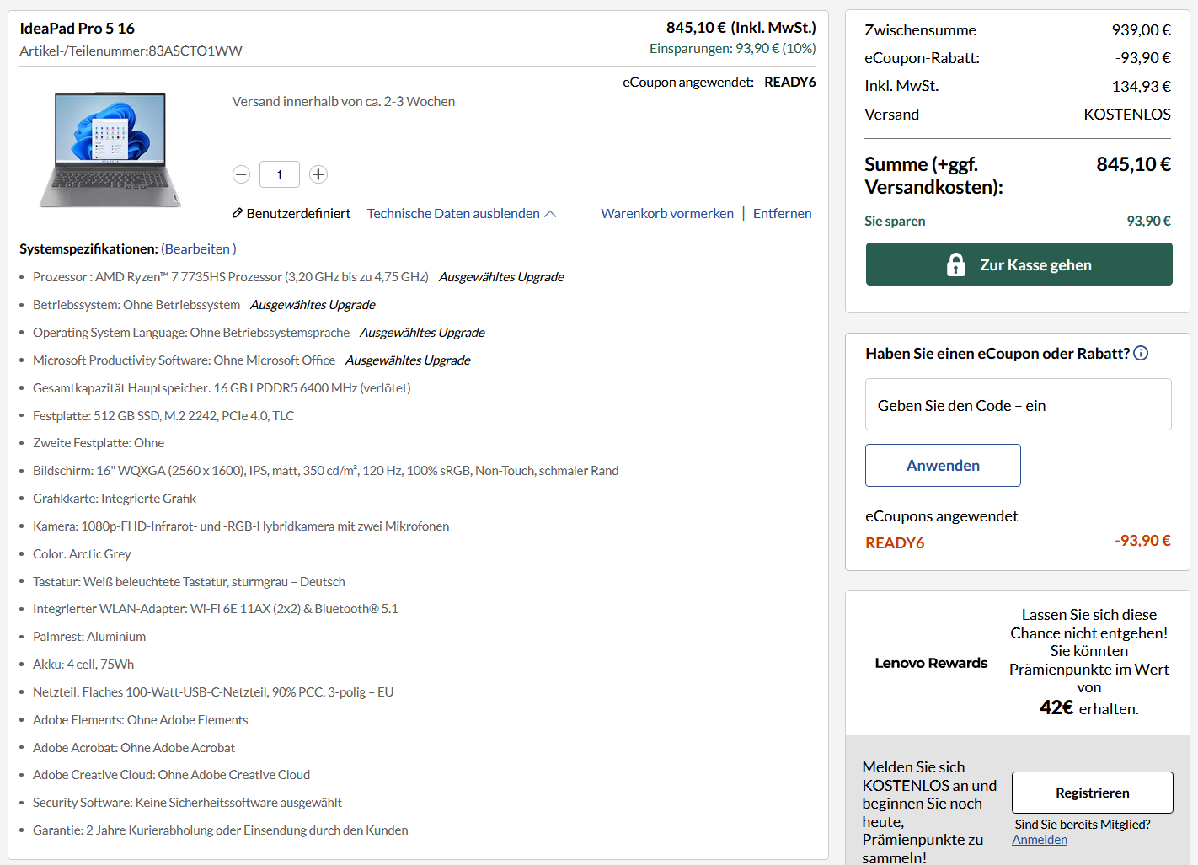Click Warenkorb vormerken

coord(666,213)
